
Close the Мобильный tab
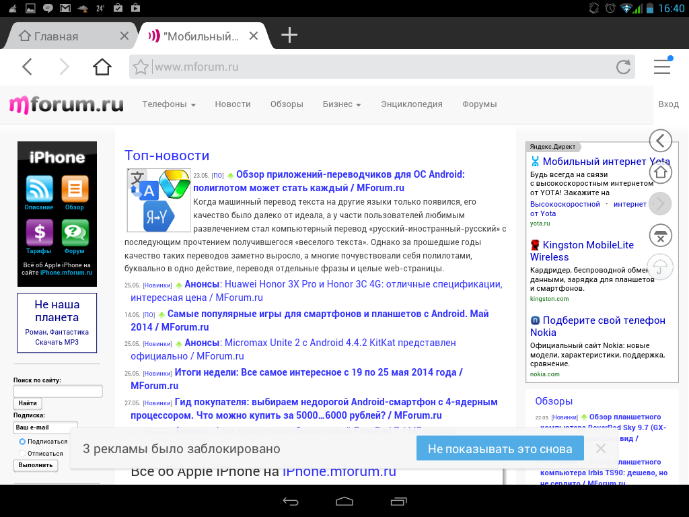tap(254, 36)
